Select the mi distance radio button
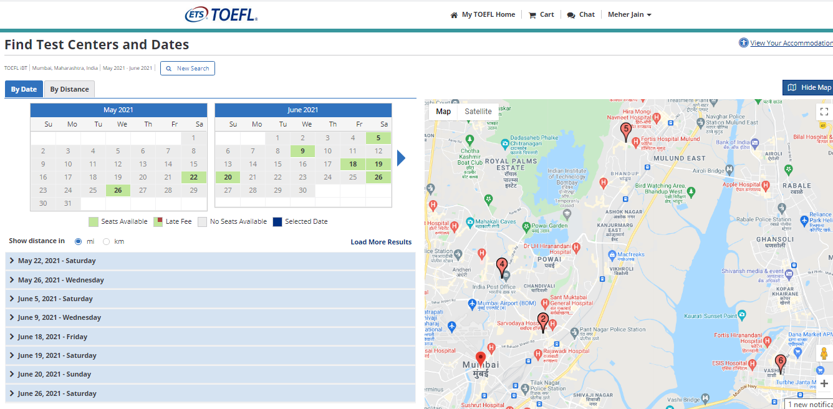This screenshot has width=833, height=409. pyautogui.click(x=79, y=241)
